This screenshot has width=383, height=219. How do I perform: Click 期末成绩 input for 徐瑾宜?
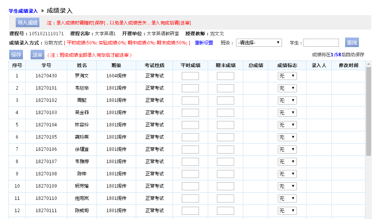coord(225,150)
